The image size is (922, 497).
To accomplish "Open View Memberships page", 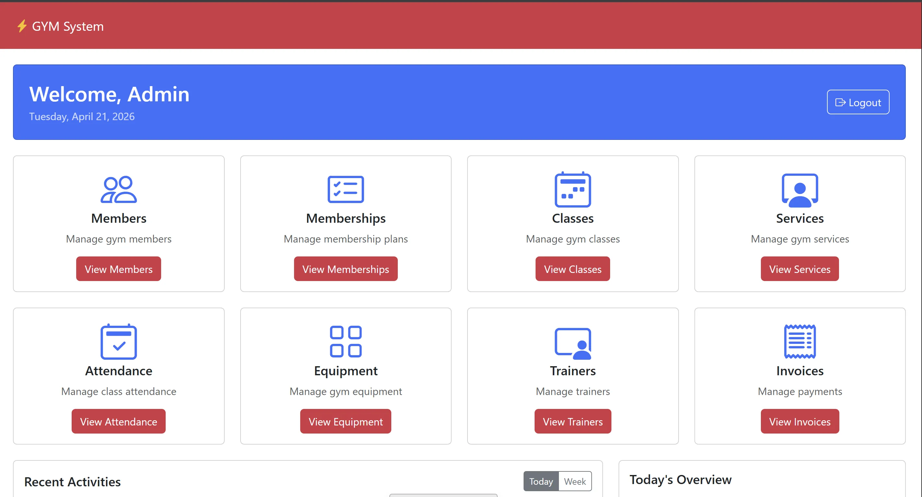I will tap(345, 269).
